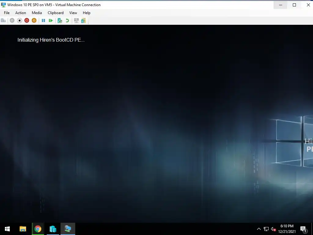Open the clock showing 6:10 PM

287,229
